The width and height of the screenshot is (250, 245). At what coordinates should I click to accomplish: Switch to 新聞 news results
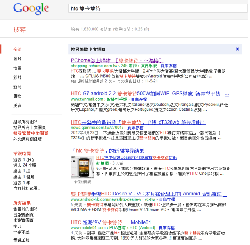pyautogui.click(x=17, y=87)
